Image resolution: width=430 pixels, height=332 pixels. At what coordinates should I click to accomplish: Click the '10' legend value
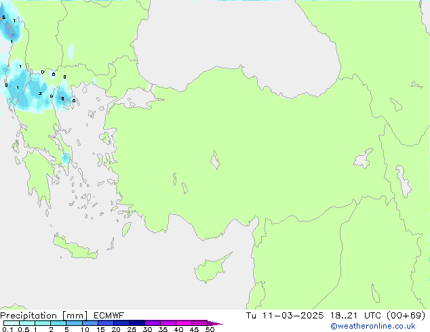[x=85, y=329]
